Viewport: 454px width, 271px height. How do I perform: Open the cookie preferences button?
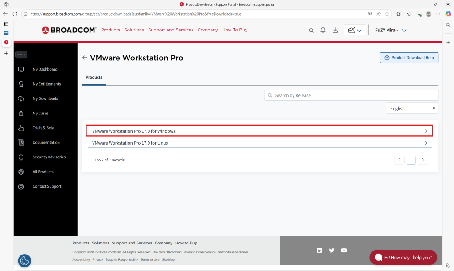[x=24, y=261]
